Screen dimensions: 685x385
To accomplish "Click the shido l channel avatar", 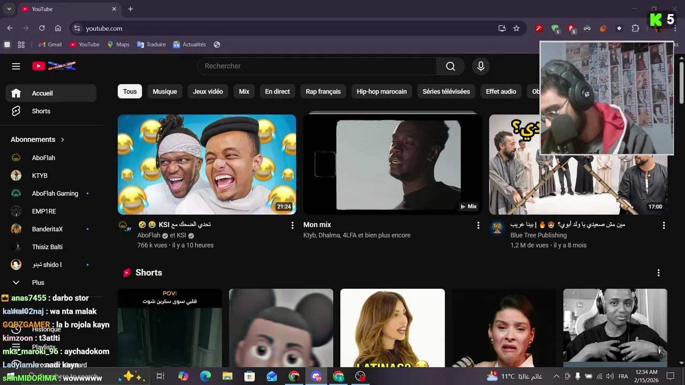I will pos(16,265).
